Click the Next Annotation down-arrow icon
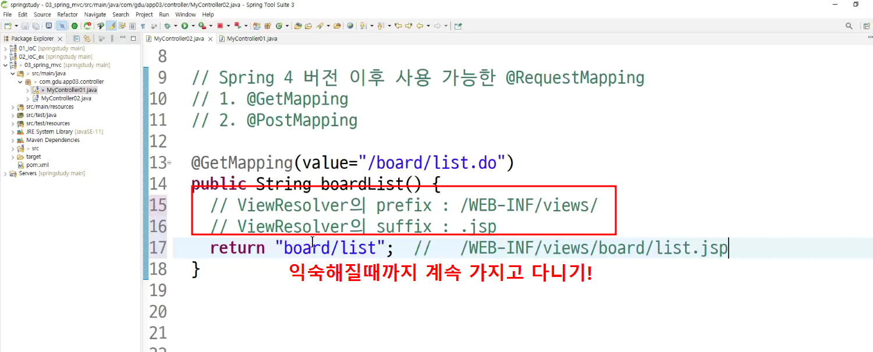873x352 pixels. tap(362, 26)
